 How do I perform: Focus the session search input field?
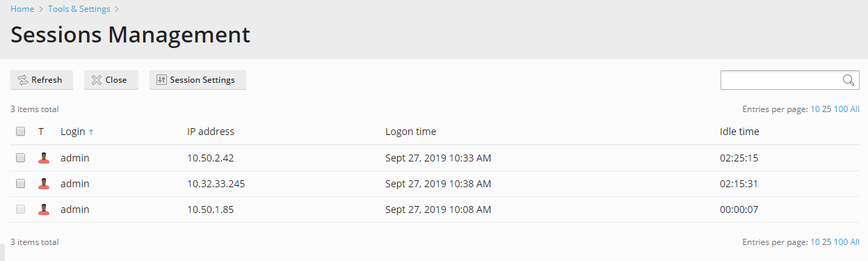pyautogui.click(x=781, y=80)
